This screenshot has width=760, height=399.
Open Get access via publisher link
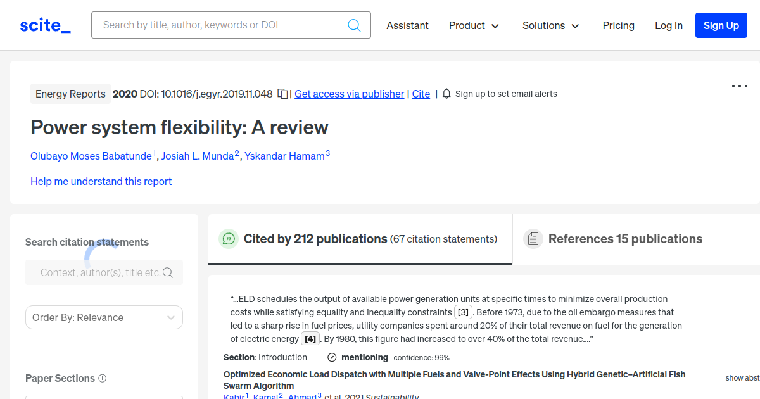tap(349, 94)
